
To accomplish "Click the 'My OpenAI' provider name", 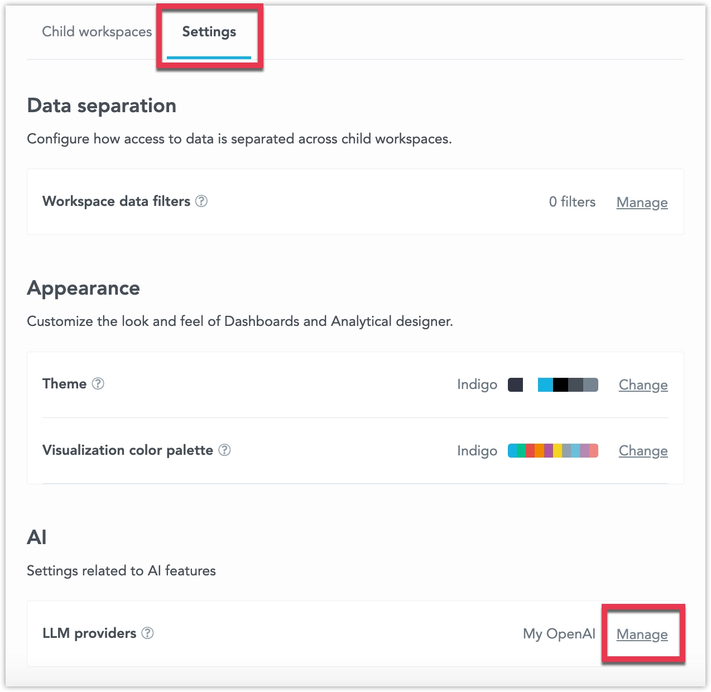I will [x=559, y=633].
